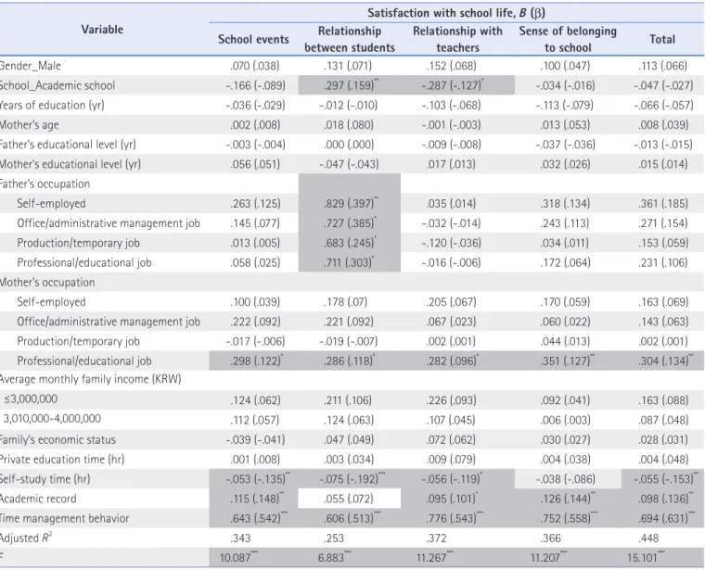Screen dimensions: 705x570
Task: Select the '11.207' F value
Action: (548, 558)
